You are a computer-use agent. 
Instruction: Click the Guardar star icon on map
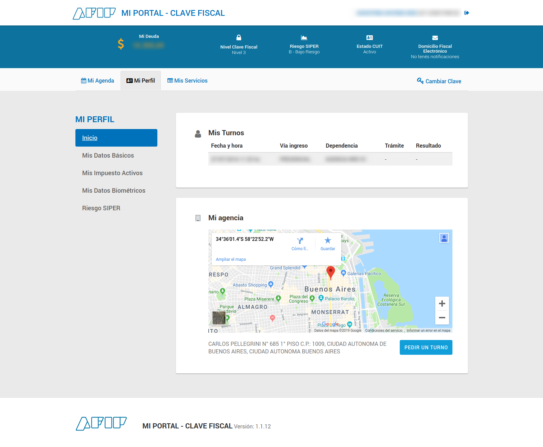click(x=328, y=240)
